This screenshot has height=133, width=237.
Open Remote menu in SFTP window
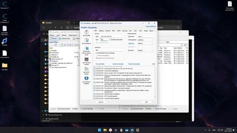64,35
